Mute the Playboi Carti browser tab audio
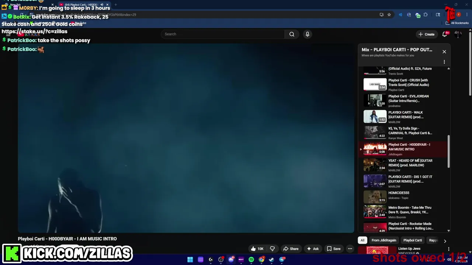 click(102, 5)
